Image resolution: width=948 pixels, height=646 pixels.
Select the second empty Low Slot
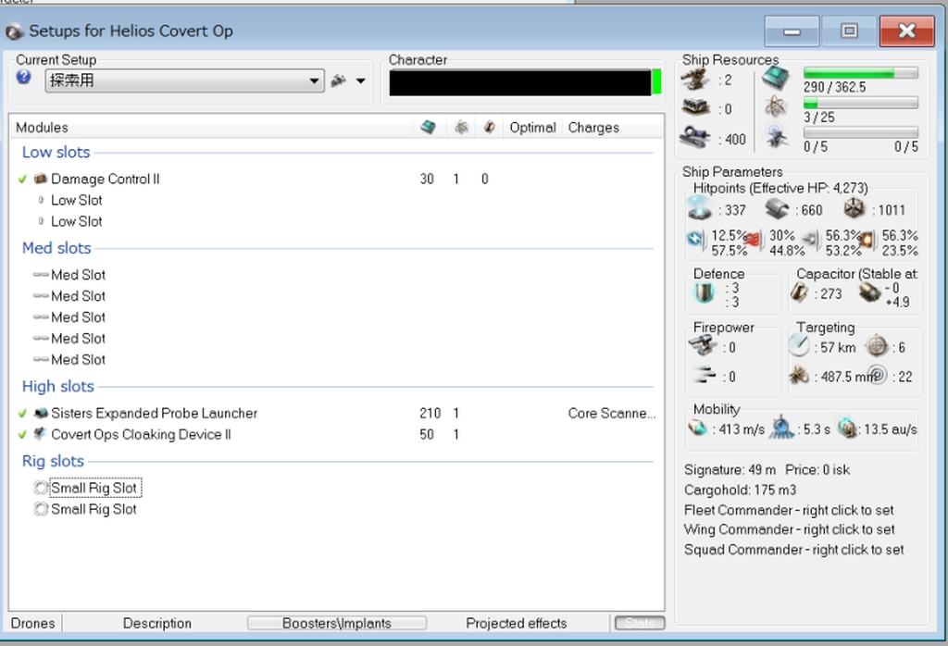[76, 221]
